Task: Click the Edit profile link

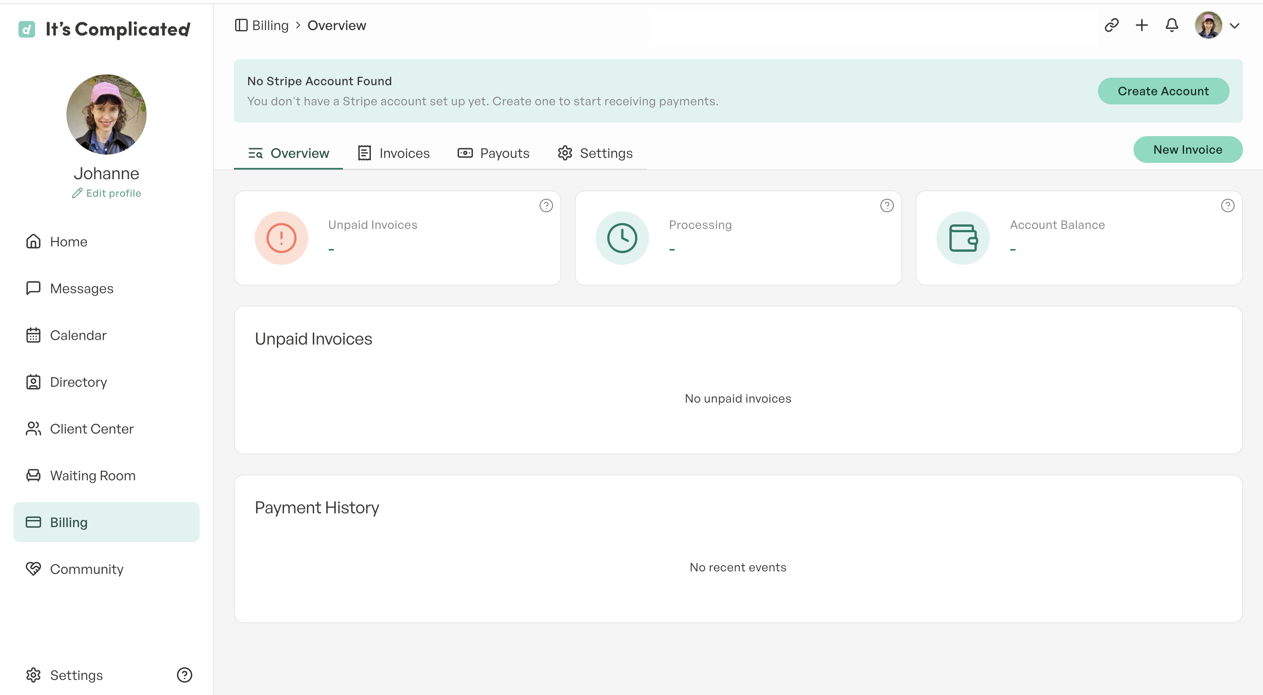Action: pos(107,193)
